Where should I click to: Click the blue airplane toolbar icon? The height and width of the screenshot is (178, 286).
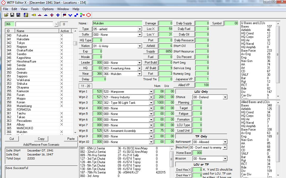pyautogui.click(x=58, y=15)
